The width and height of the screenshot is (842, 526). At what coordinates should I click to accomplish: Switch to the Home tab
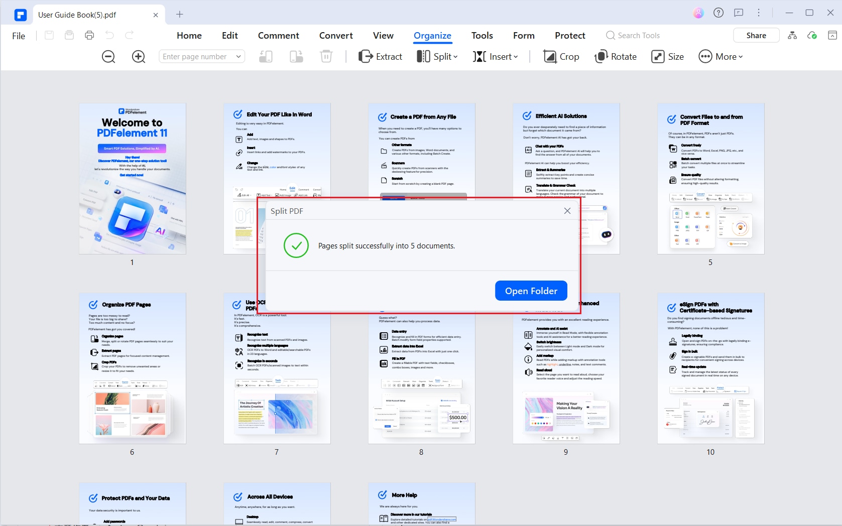click(189, 36)
